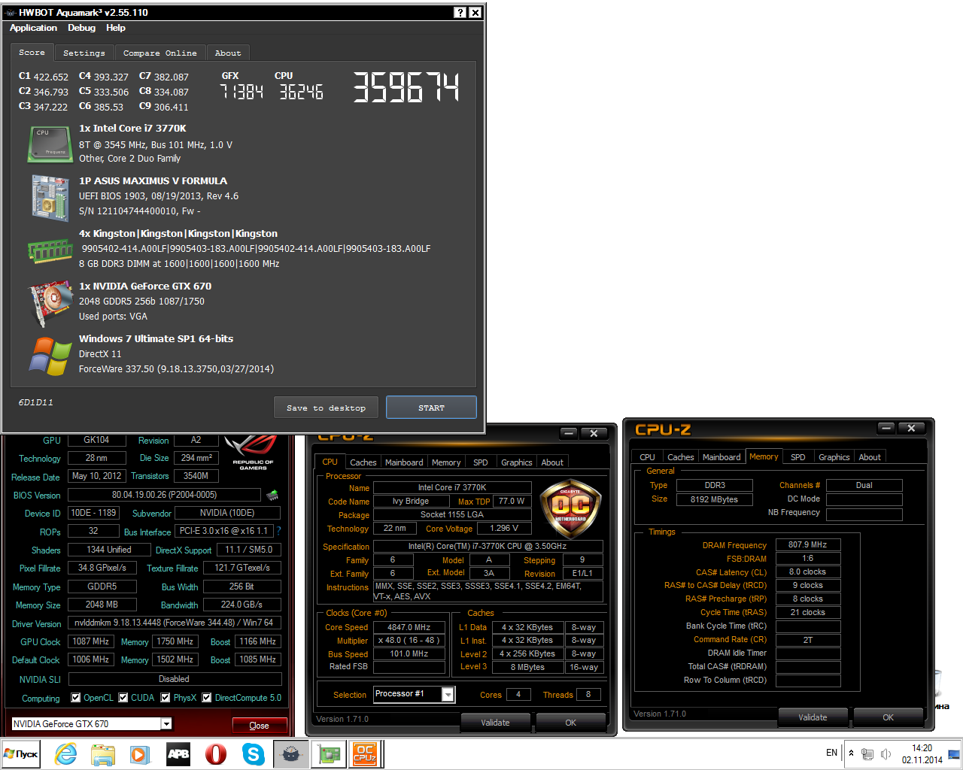Click the Close button in GPU-Z
The height and width of the screenshot is (770, 963).
pyautogui.click(x=259, y=726)
